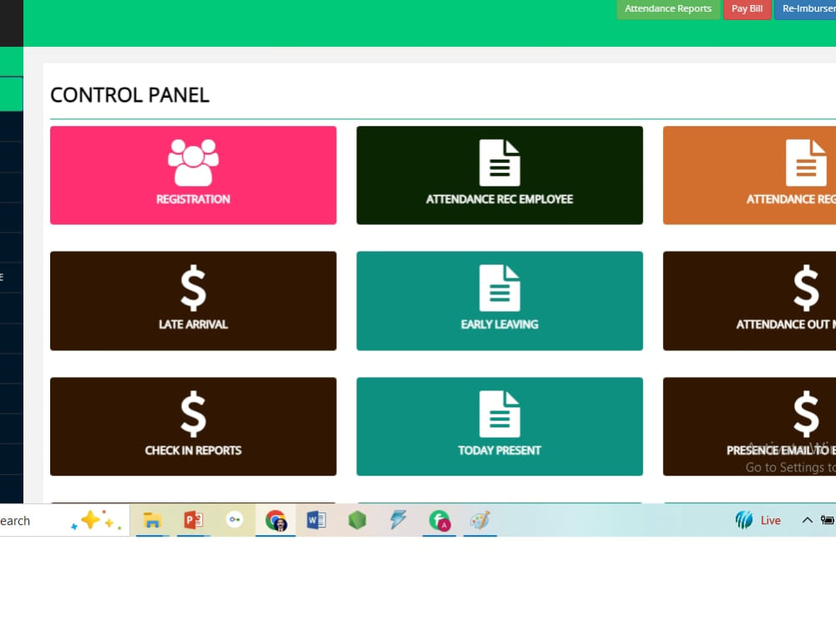The image size is (836, 627).
Task: Click the orange Attendance Reg document icon
Action: [806, 163]
